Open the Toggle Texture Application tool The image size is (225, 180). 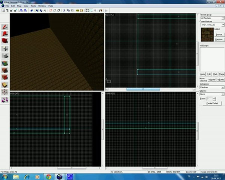click(5, 63)
